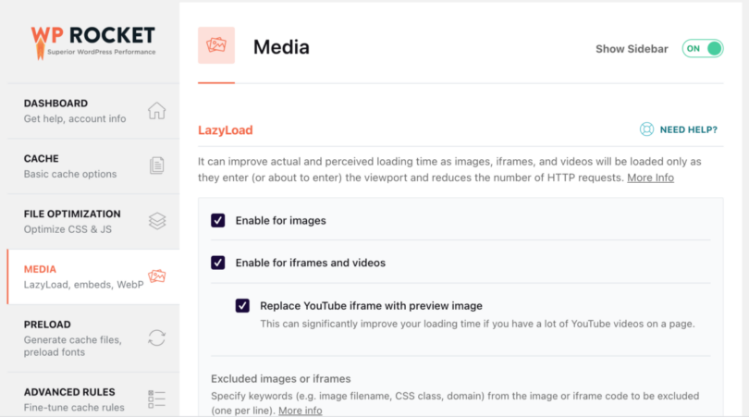Click 'Get help, account info' subtitle

coord(75,118)
